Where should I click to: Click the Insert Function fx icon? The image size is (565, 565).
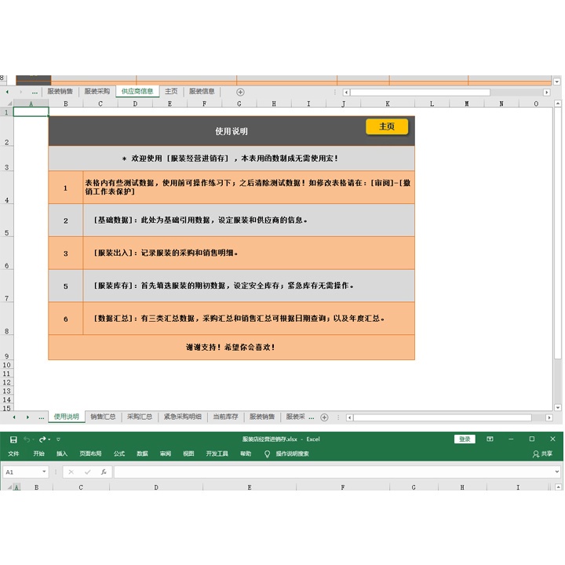[x=104, y=472]
